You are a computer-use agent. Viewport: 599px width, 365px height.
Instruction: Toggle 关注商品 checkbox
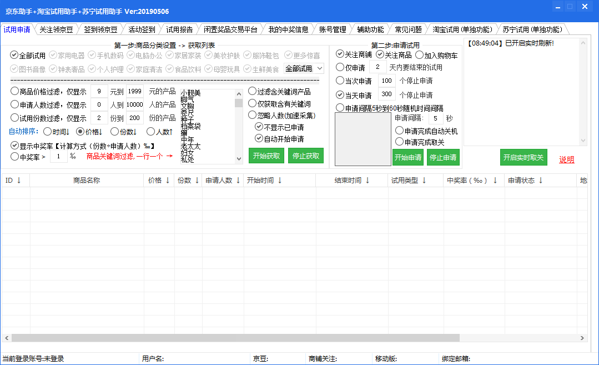click(x=394, y=54)
